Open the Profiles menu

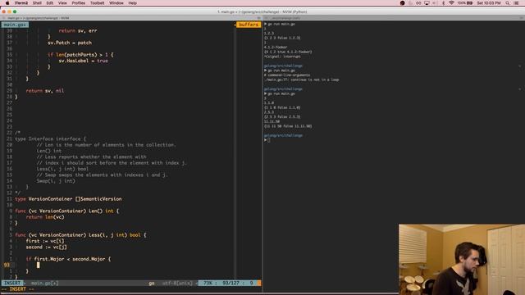click(x=79, y=3)
